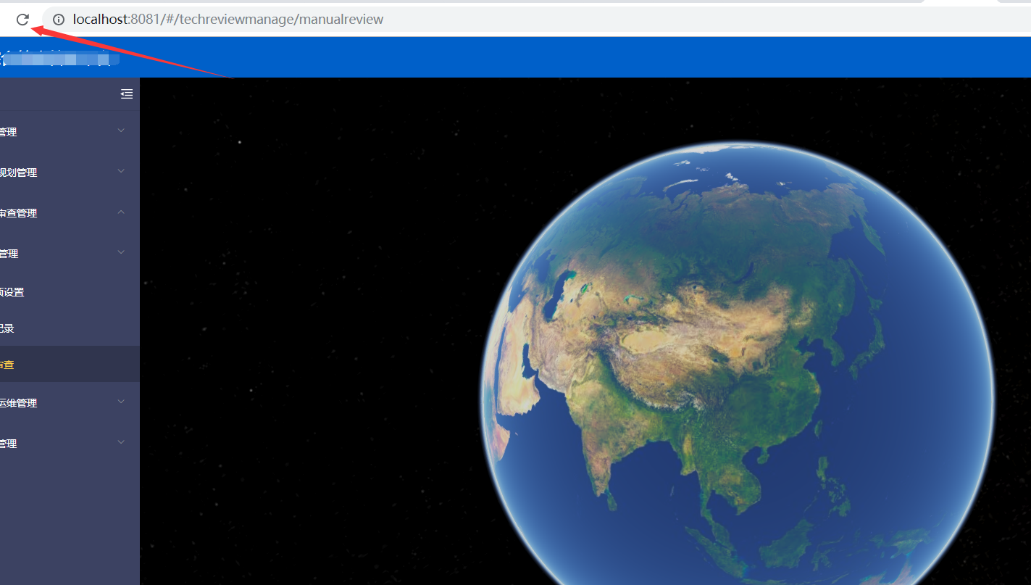The height and width of the screenshot is (585, 1031).
Task: Collapse the up-chevron beside 审查管理
Action: 121,212
